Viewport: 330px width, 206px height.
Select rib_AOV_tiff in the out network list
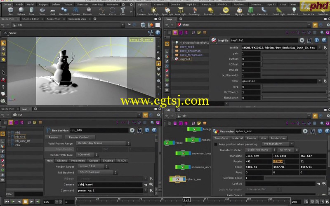click(x=23, y=140)
